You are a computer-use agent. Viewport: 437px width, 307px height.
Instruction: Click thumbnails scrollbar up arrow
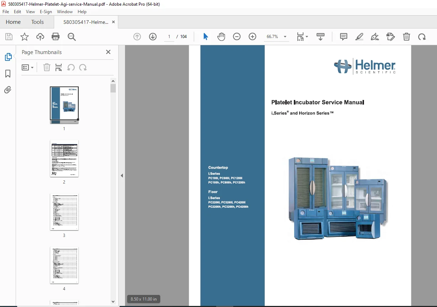click(x=113, y=81)
